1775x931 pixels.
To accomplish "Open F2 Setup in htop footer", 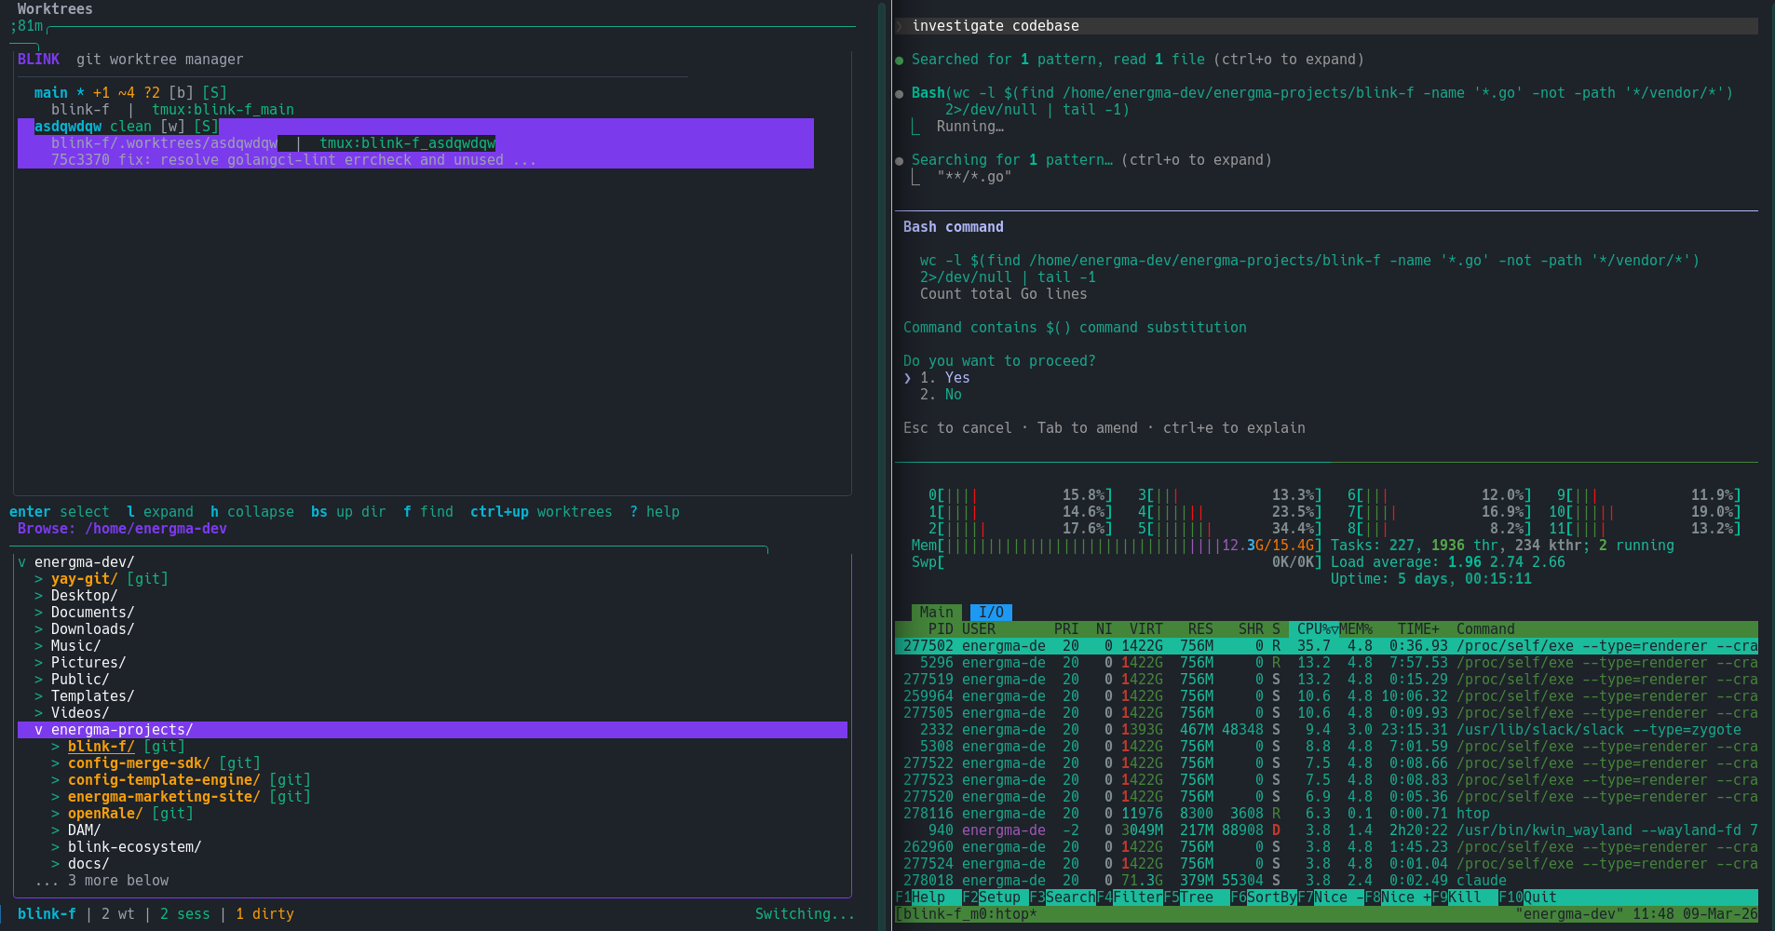I will tap(999, 897).
